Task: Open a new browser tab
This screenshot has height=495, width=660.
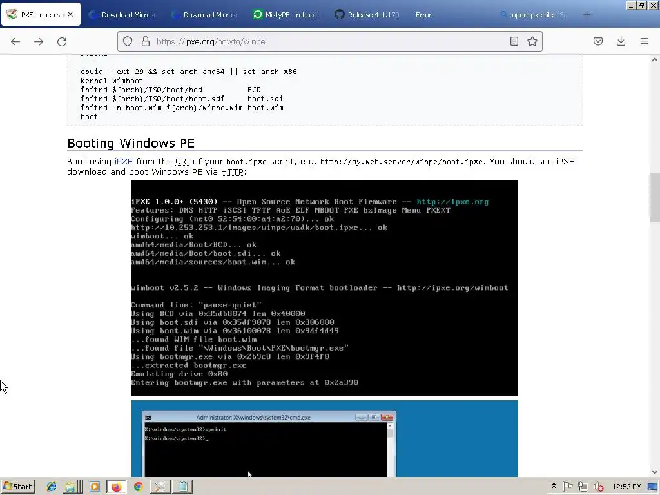Action: click(x=587, y=15)
